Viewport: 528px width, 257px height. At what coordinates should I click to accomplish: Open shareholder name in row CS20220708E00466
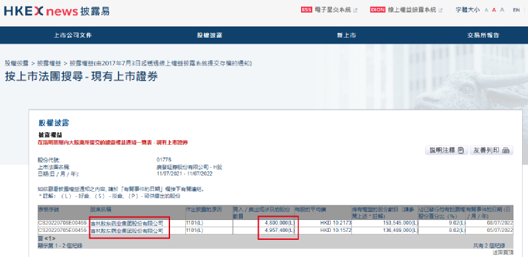pyautogui.click(x=127, y=223)
